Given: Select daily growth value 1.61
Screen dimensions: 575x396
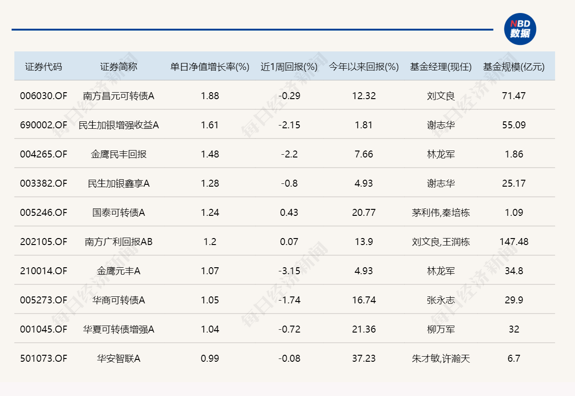Looking at the screenshot, I should [x=210, y=125].
